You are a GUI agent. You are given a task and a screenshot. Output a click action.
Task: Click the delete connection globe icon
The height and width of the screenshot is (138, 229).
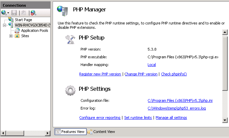[x=34, y=13]
